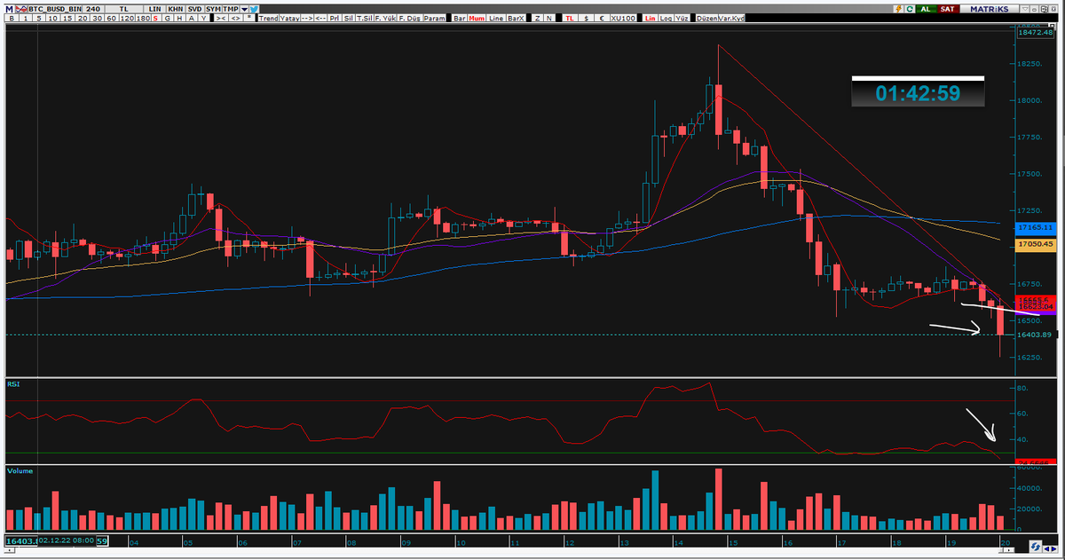Switch to the 1-minute interval

click(26, 19)
